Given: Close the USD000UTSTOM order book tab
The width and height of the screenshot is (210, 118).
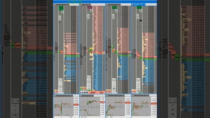Looking at the screenshot, I should click(x=68, y=5).
